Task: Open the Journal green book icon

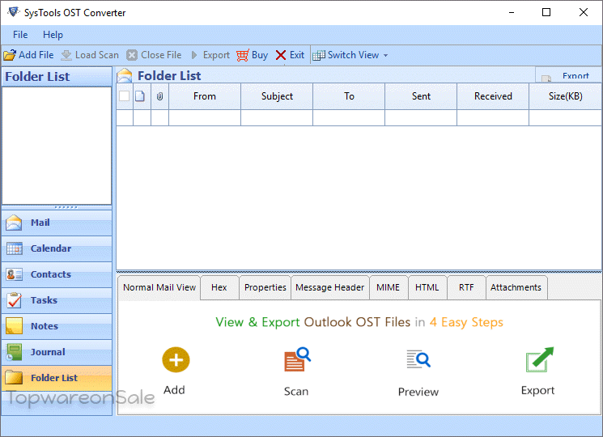Action: coord(15,352)
